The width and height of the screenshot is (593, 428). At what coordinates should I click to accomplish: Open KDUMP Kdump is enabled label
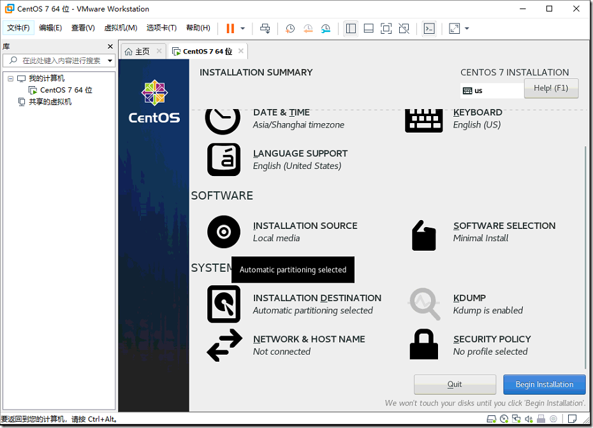tap(488, 304)
